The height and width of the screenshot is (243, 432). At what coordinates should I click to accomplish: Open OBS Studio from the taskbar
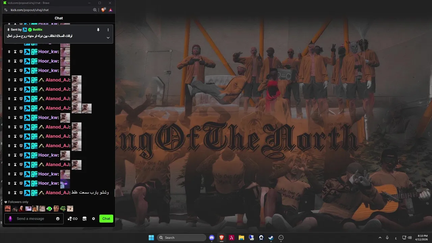(x=281, y=238)
